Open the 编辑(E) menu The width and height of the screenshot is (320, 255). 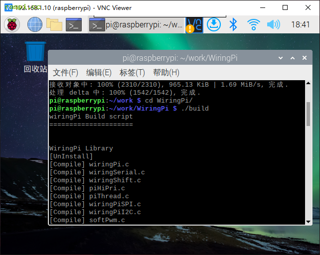coord(99,73)
